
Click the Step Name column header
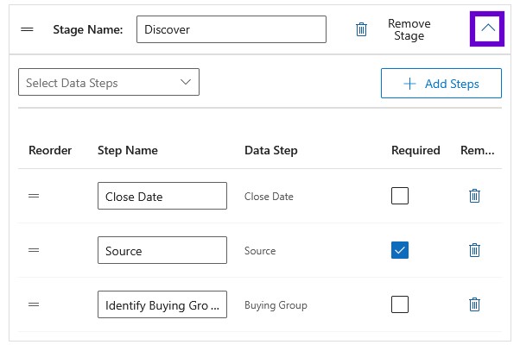pyautogui.click(x=128, y=151)
